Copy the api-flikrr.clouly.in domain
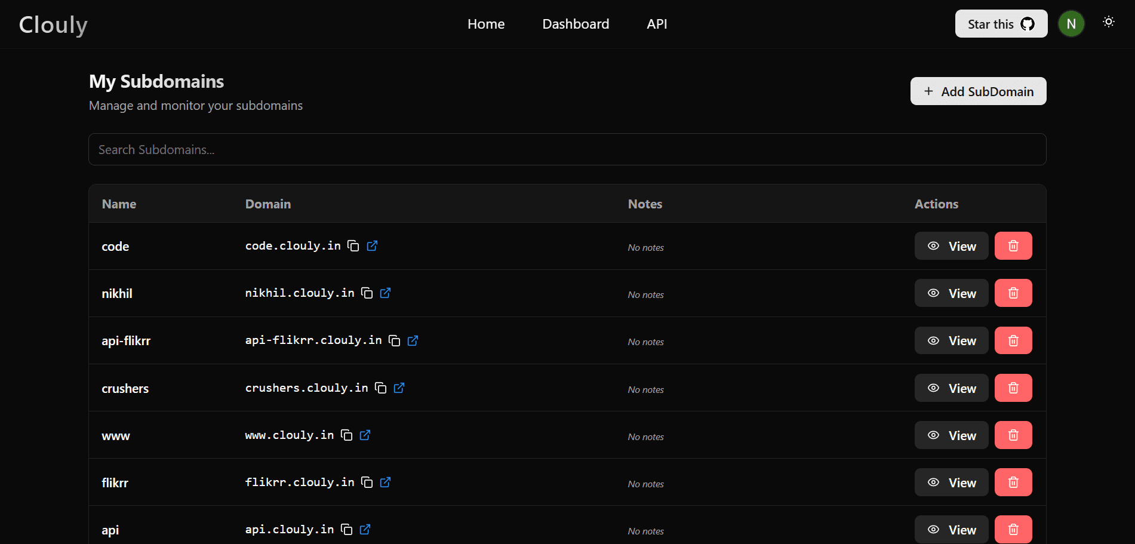This screenshot has width=1135, height=544. (x=395, y=340)
